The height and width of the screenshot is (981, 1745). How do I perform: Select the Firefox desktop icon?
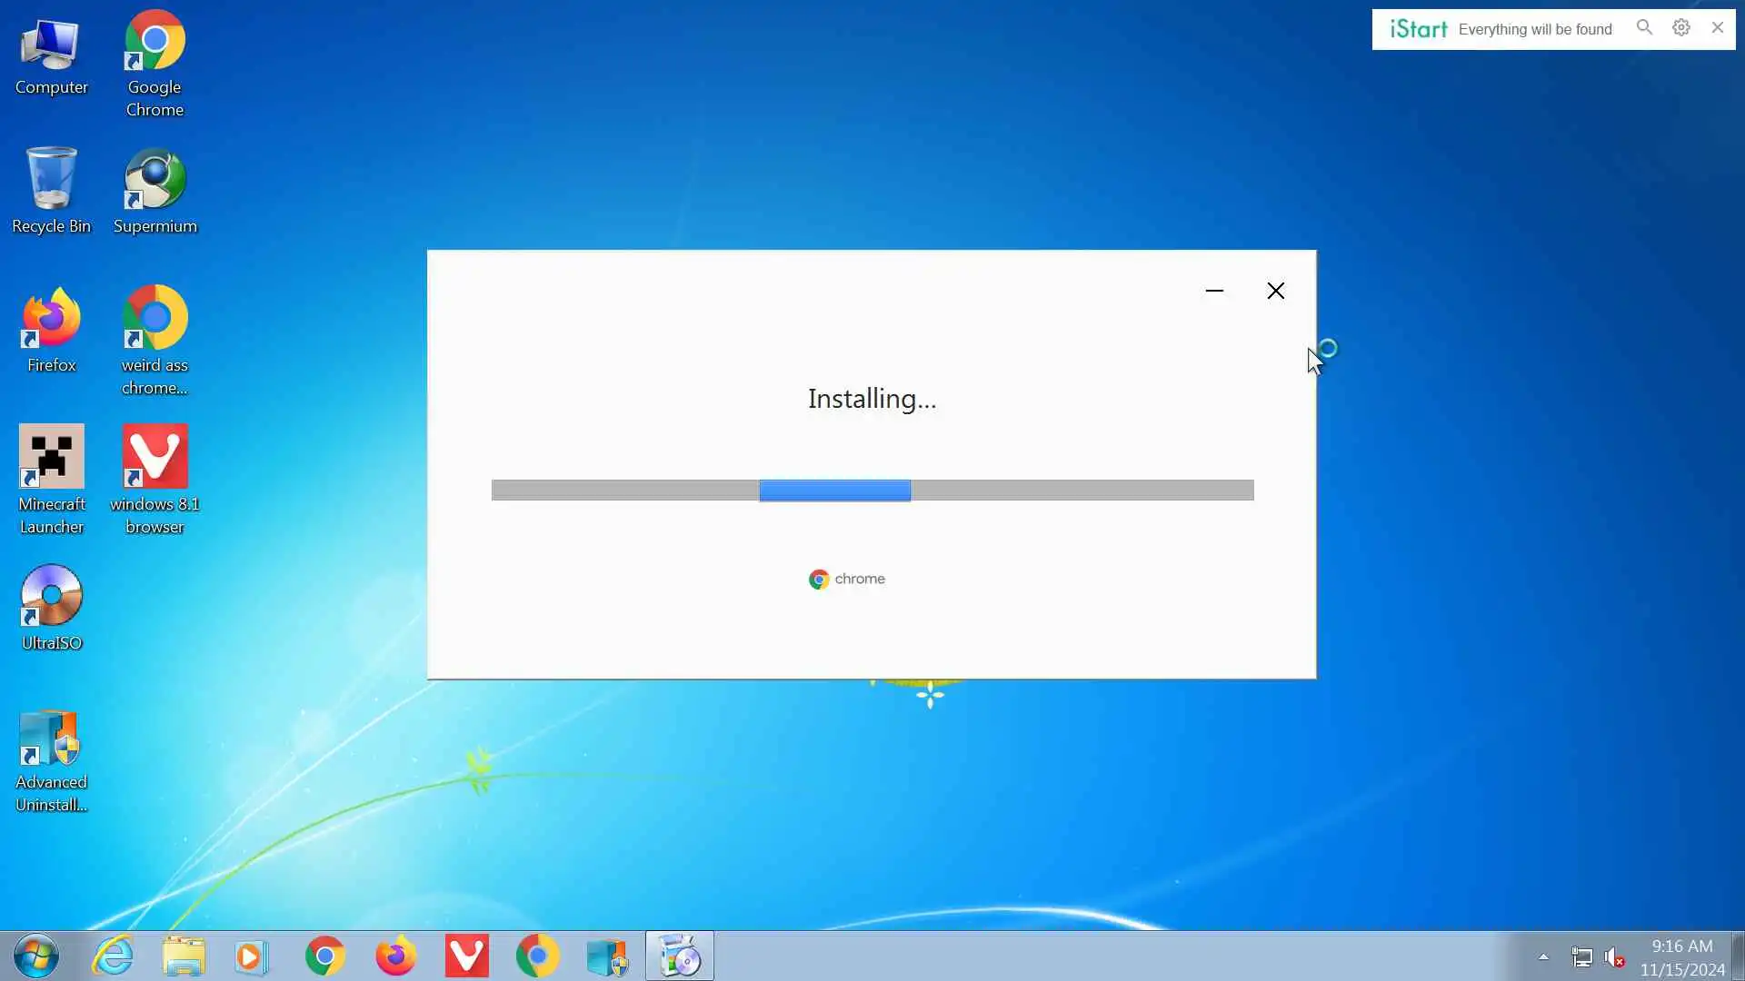pyautogui.click(x=51, y=329)
